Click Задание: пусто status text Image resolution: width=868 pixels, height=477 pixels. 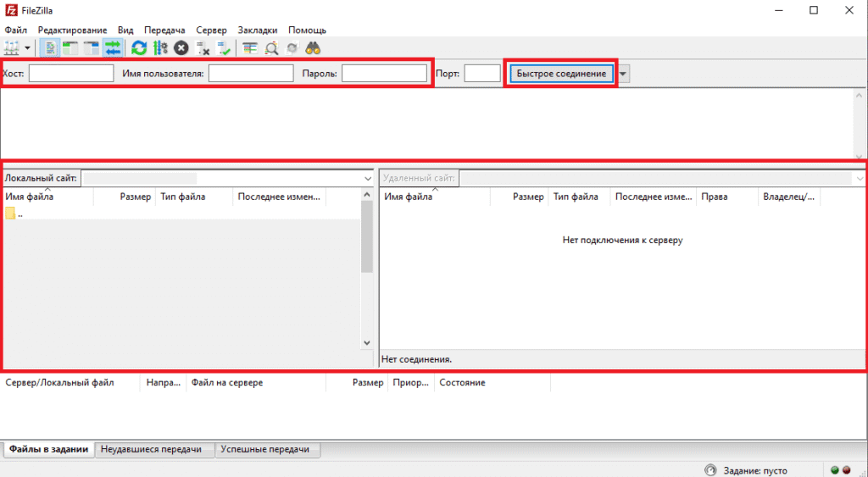(x=755, y=471)
